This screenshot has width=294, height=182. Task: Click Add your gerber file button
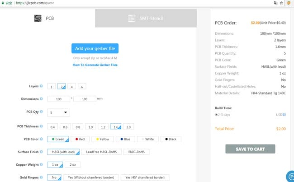pos(95,49)
